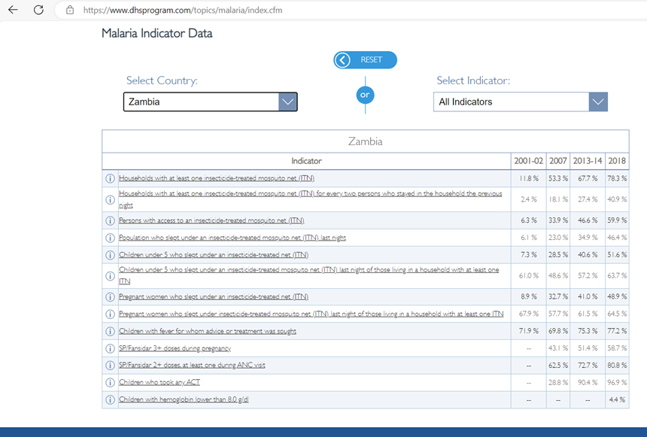Click the browser back arrow
The image size is (647, 437).
(x=13, y=10)
